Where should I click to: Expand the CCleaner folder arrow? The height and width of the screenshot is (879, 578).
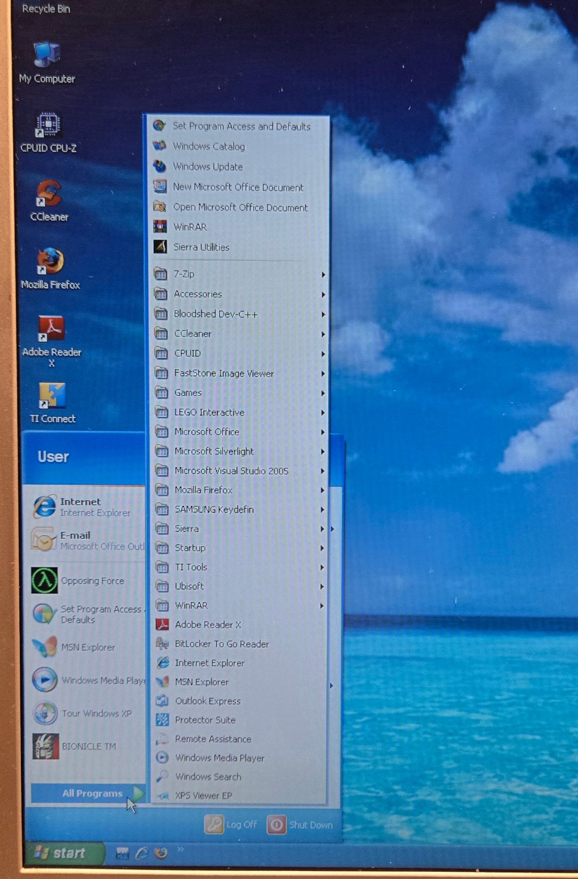tap(323, 334)
